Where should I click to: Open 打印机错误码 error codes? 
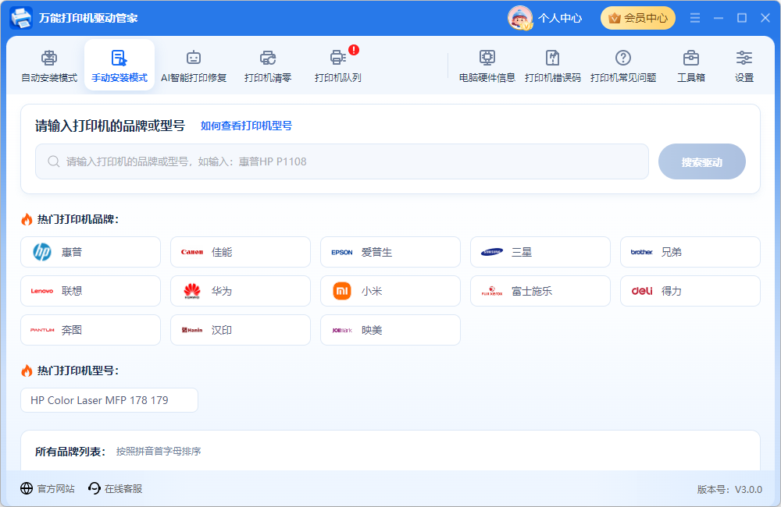click(x=552, y=66)
